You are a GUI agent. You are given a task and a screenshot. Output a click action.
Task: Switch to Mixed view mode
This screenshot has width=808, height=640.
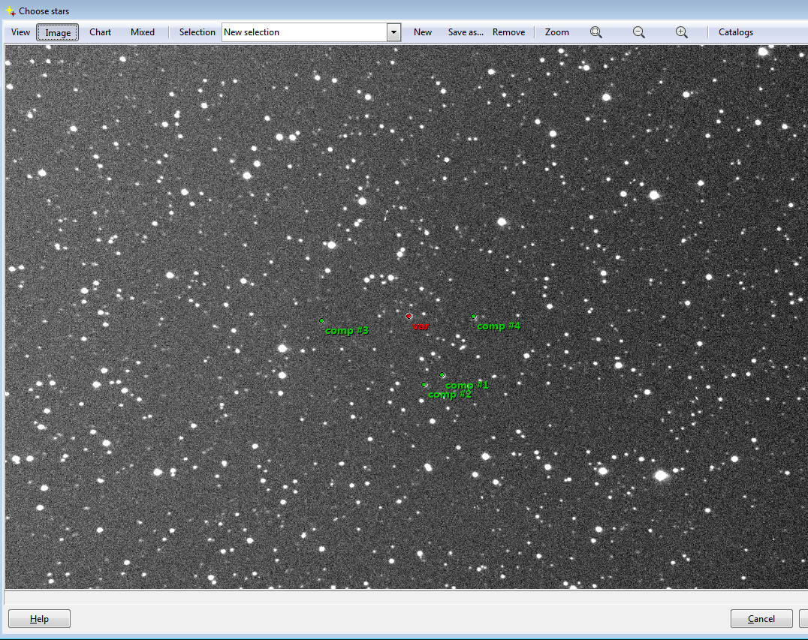pos(142,32)
